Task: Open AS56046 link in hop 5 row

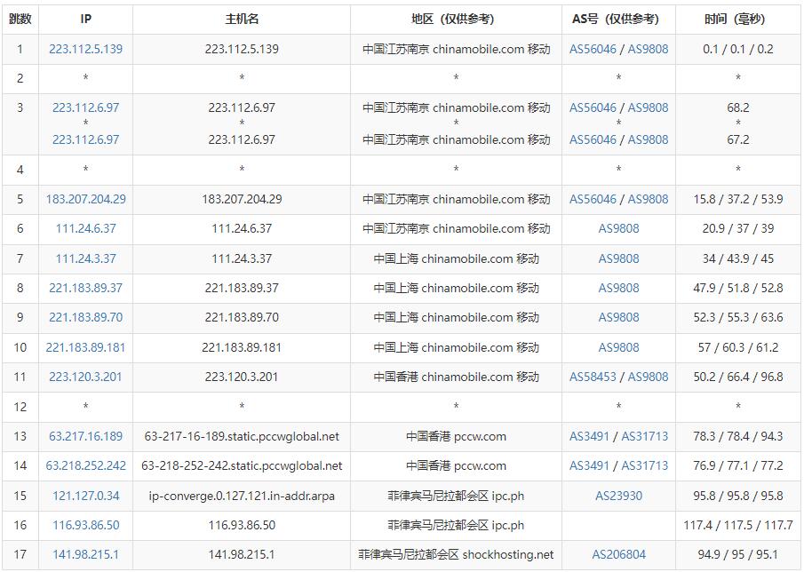Action: (593, 199)
